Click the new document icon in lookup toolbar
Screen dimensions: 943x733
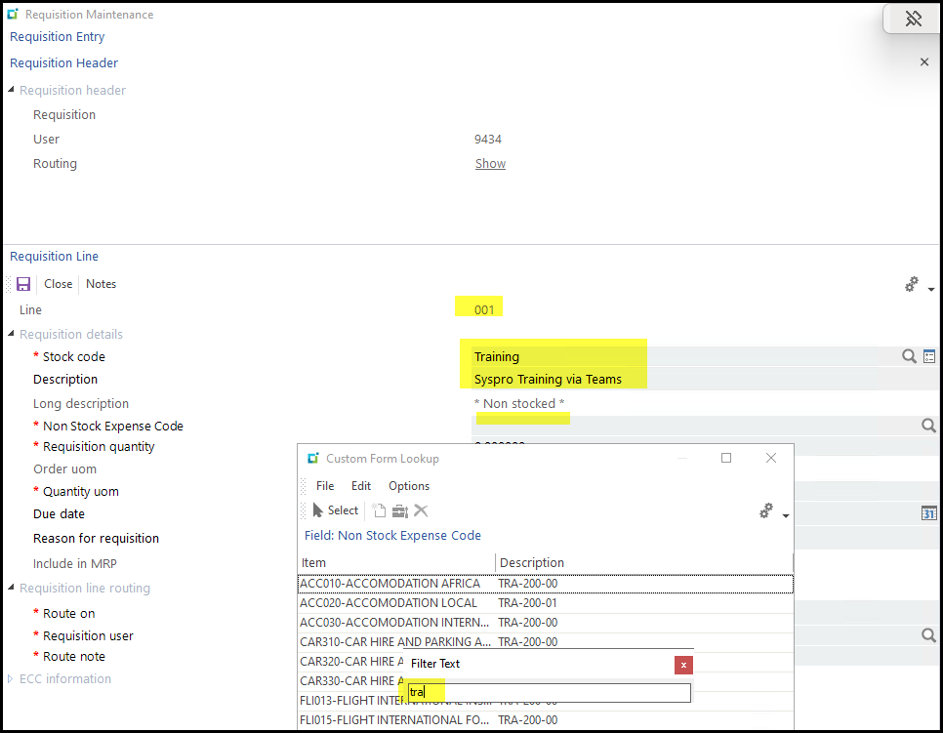(x=380, y=510)
